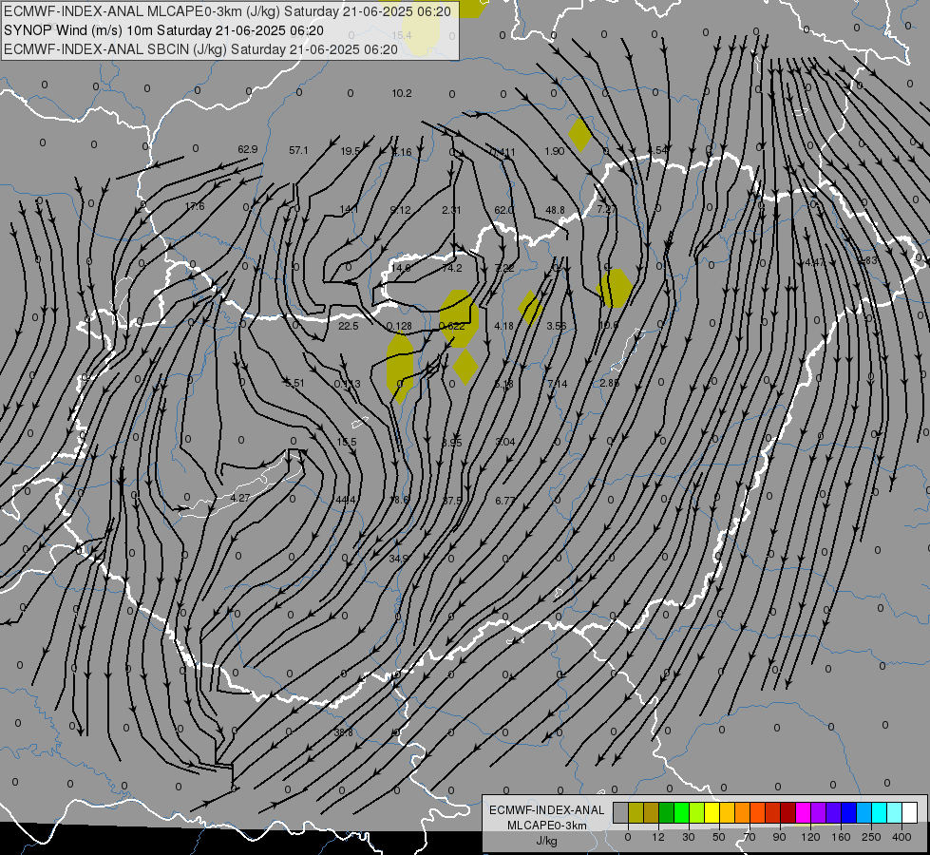
Task: Click the map value 7.14
Action: pyautogui.click(x=557, y=384)
